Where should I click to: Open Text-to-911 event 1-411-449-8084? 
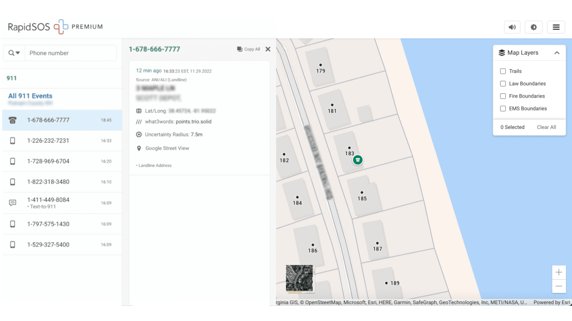pyautogui.click(x=62, y=203)
